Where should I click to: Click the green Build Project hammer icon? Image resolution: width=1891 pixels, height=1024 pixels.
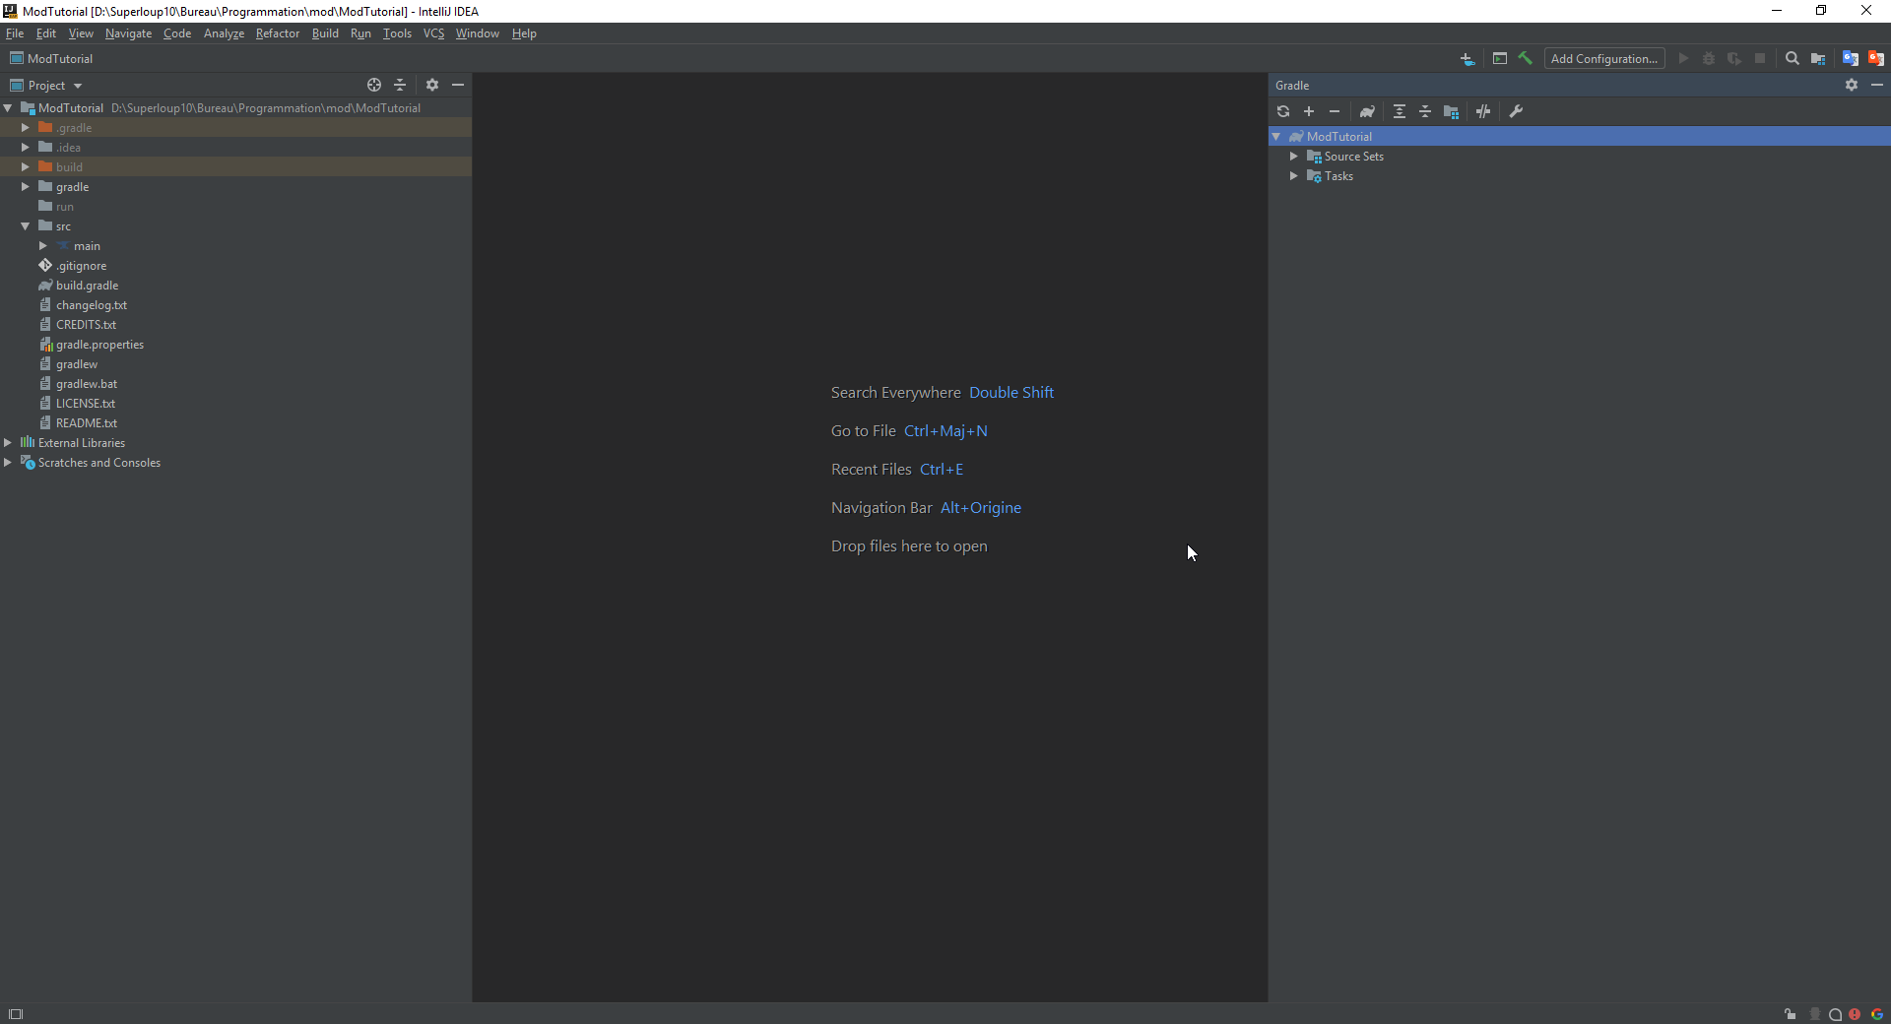pos(1525,59)
